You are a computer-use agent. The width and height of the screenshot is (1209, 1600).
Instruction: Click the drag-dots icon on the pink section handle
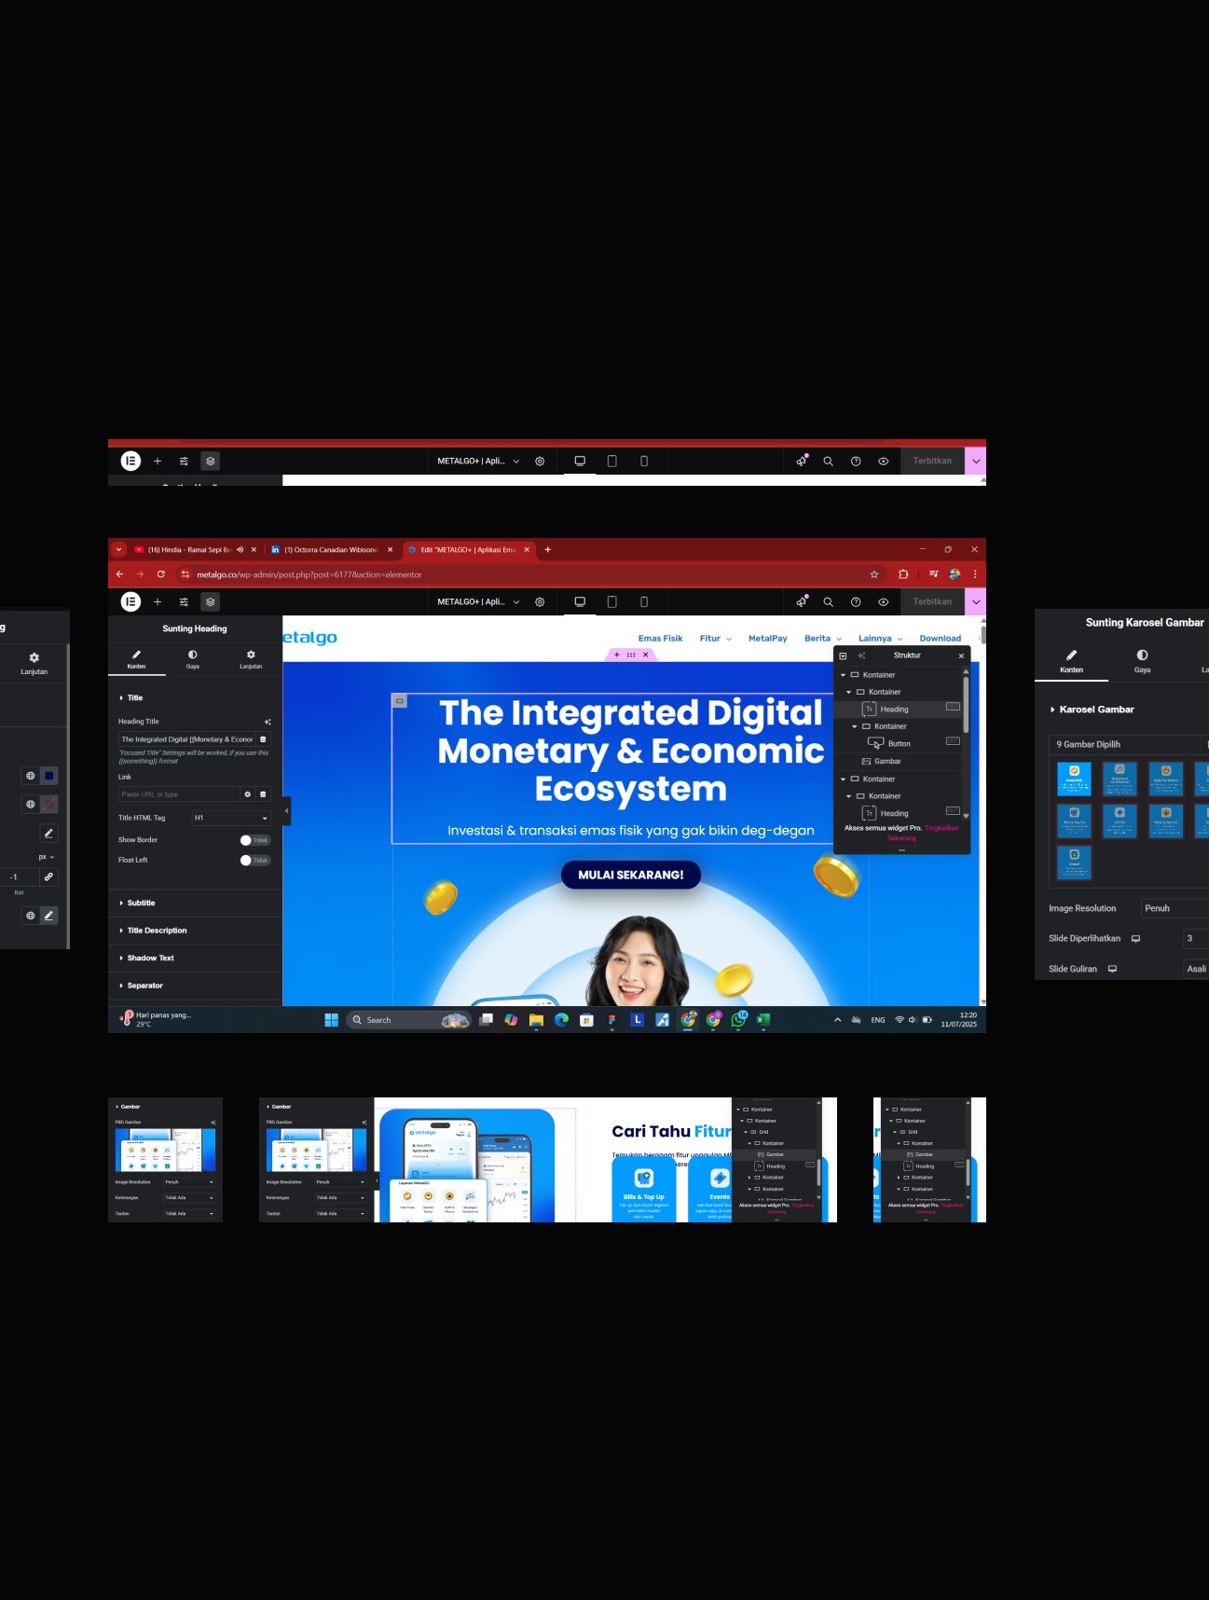click(x=631, y=655)
